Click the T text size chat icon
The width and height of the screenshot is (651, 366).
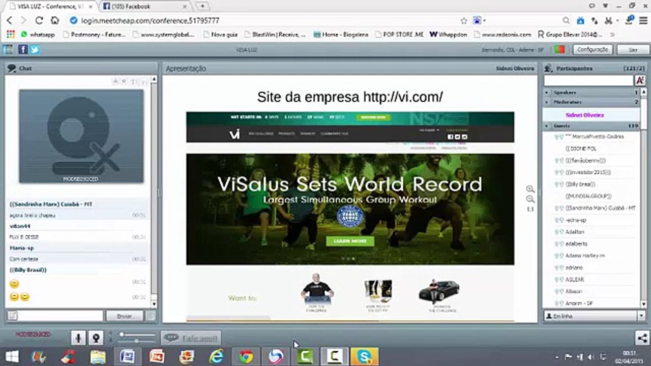coord(133,82)
